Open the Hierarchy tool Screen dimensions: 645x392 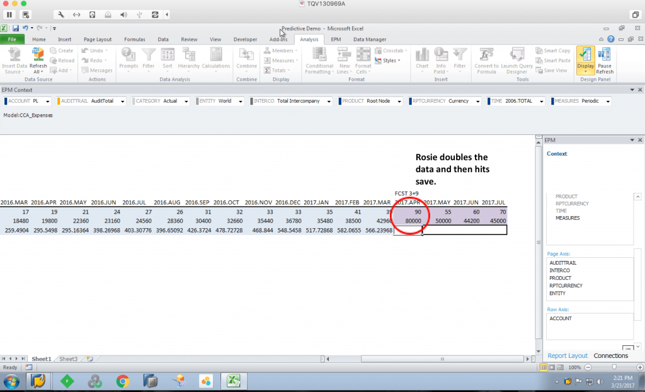coord(188,60)
